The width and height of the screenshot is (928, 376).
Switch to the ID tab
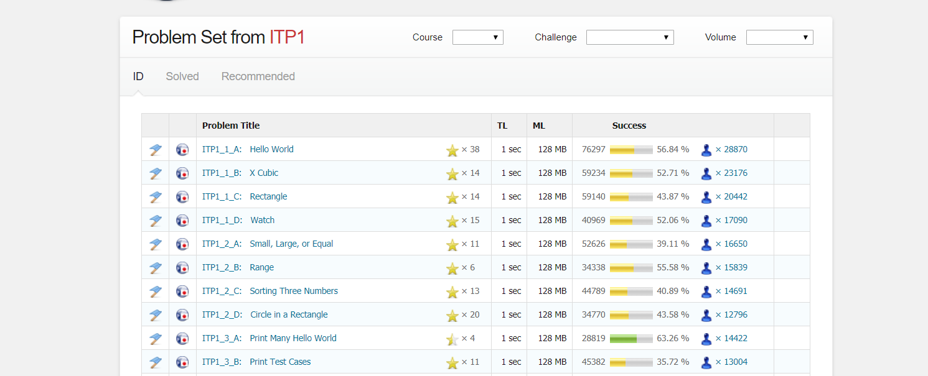[x=138, y=76]
